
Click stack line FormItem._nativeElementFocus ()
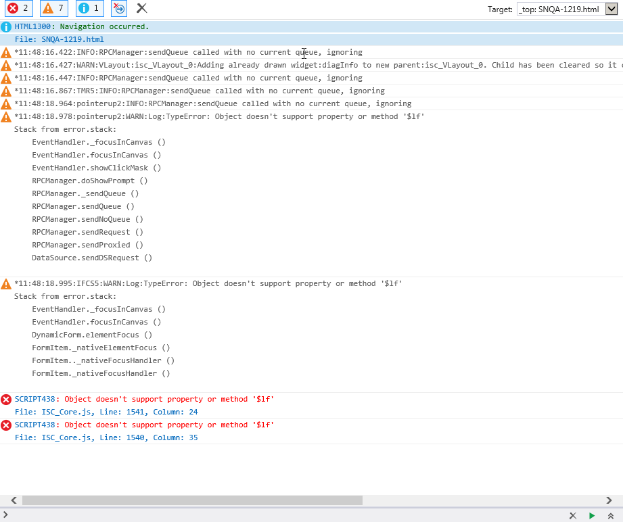tap(101, 348)
